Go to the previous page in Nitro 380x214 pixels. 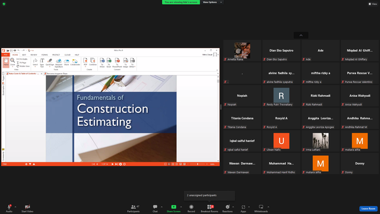tap(97, 164)
